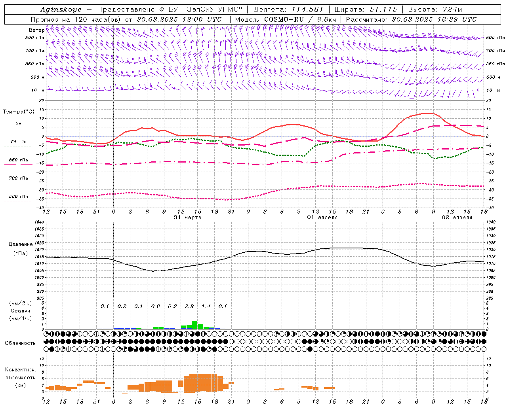The width and height of the screenshot is (507, 405).
Task: Click the Aginskoye station name in header
Action: click(61, 9)
